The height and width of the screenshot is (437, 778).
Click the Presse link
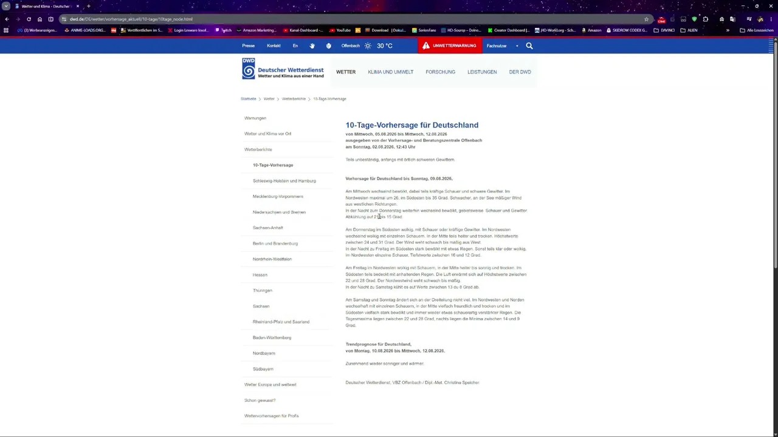coord(248,46)
